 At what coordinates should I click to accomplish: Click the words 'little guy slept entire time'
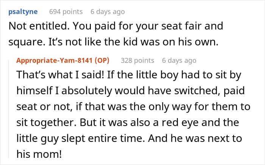(80, 139)
